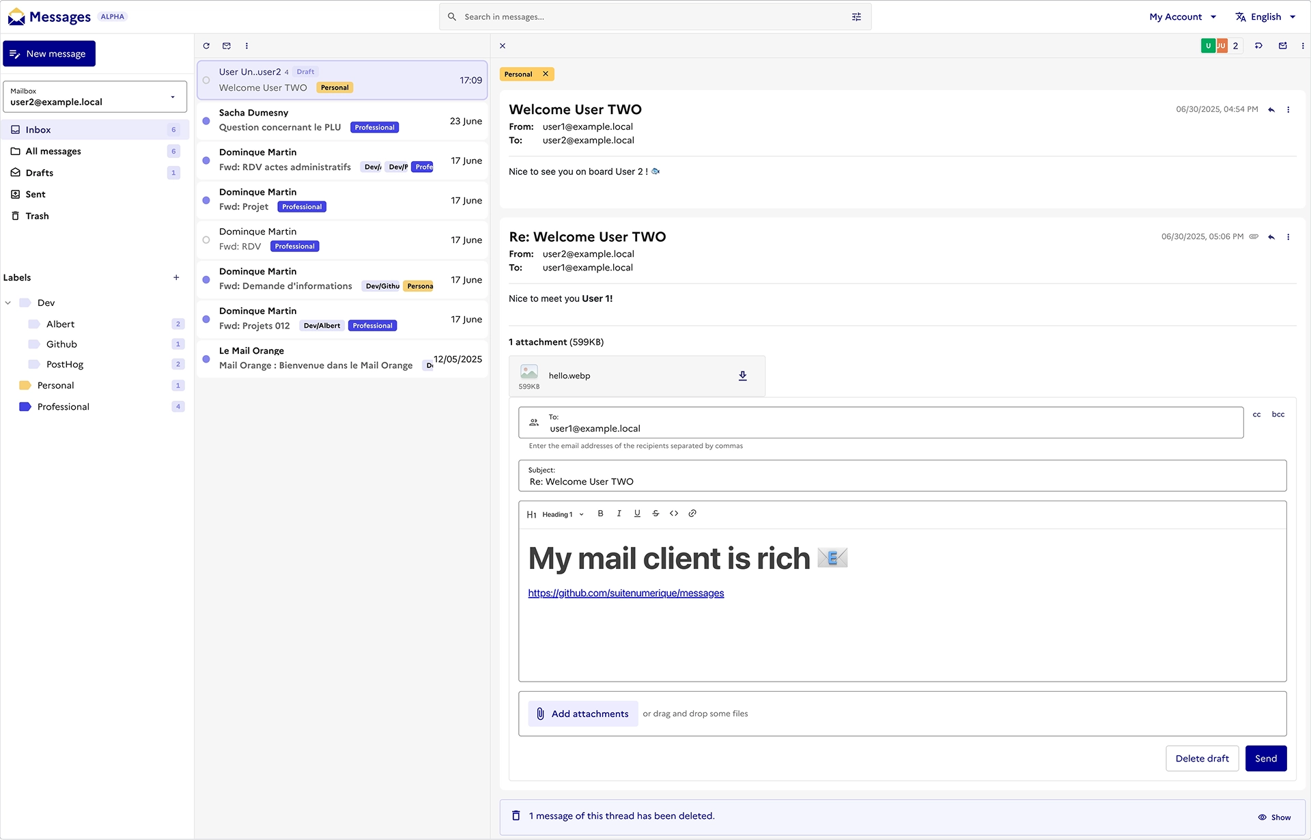The width and height of the screenshot is (1311, 840).
Task: Refresh the message list
Action: (x=206, y=46)
